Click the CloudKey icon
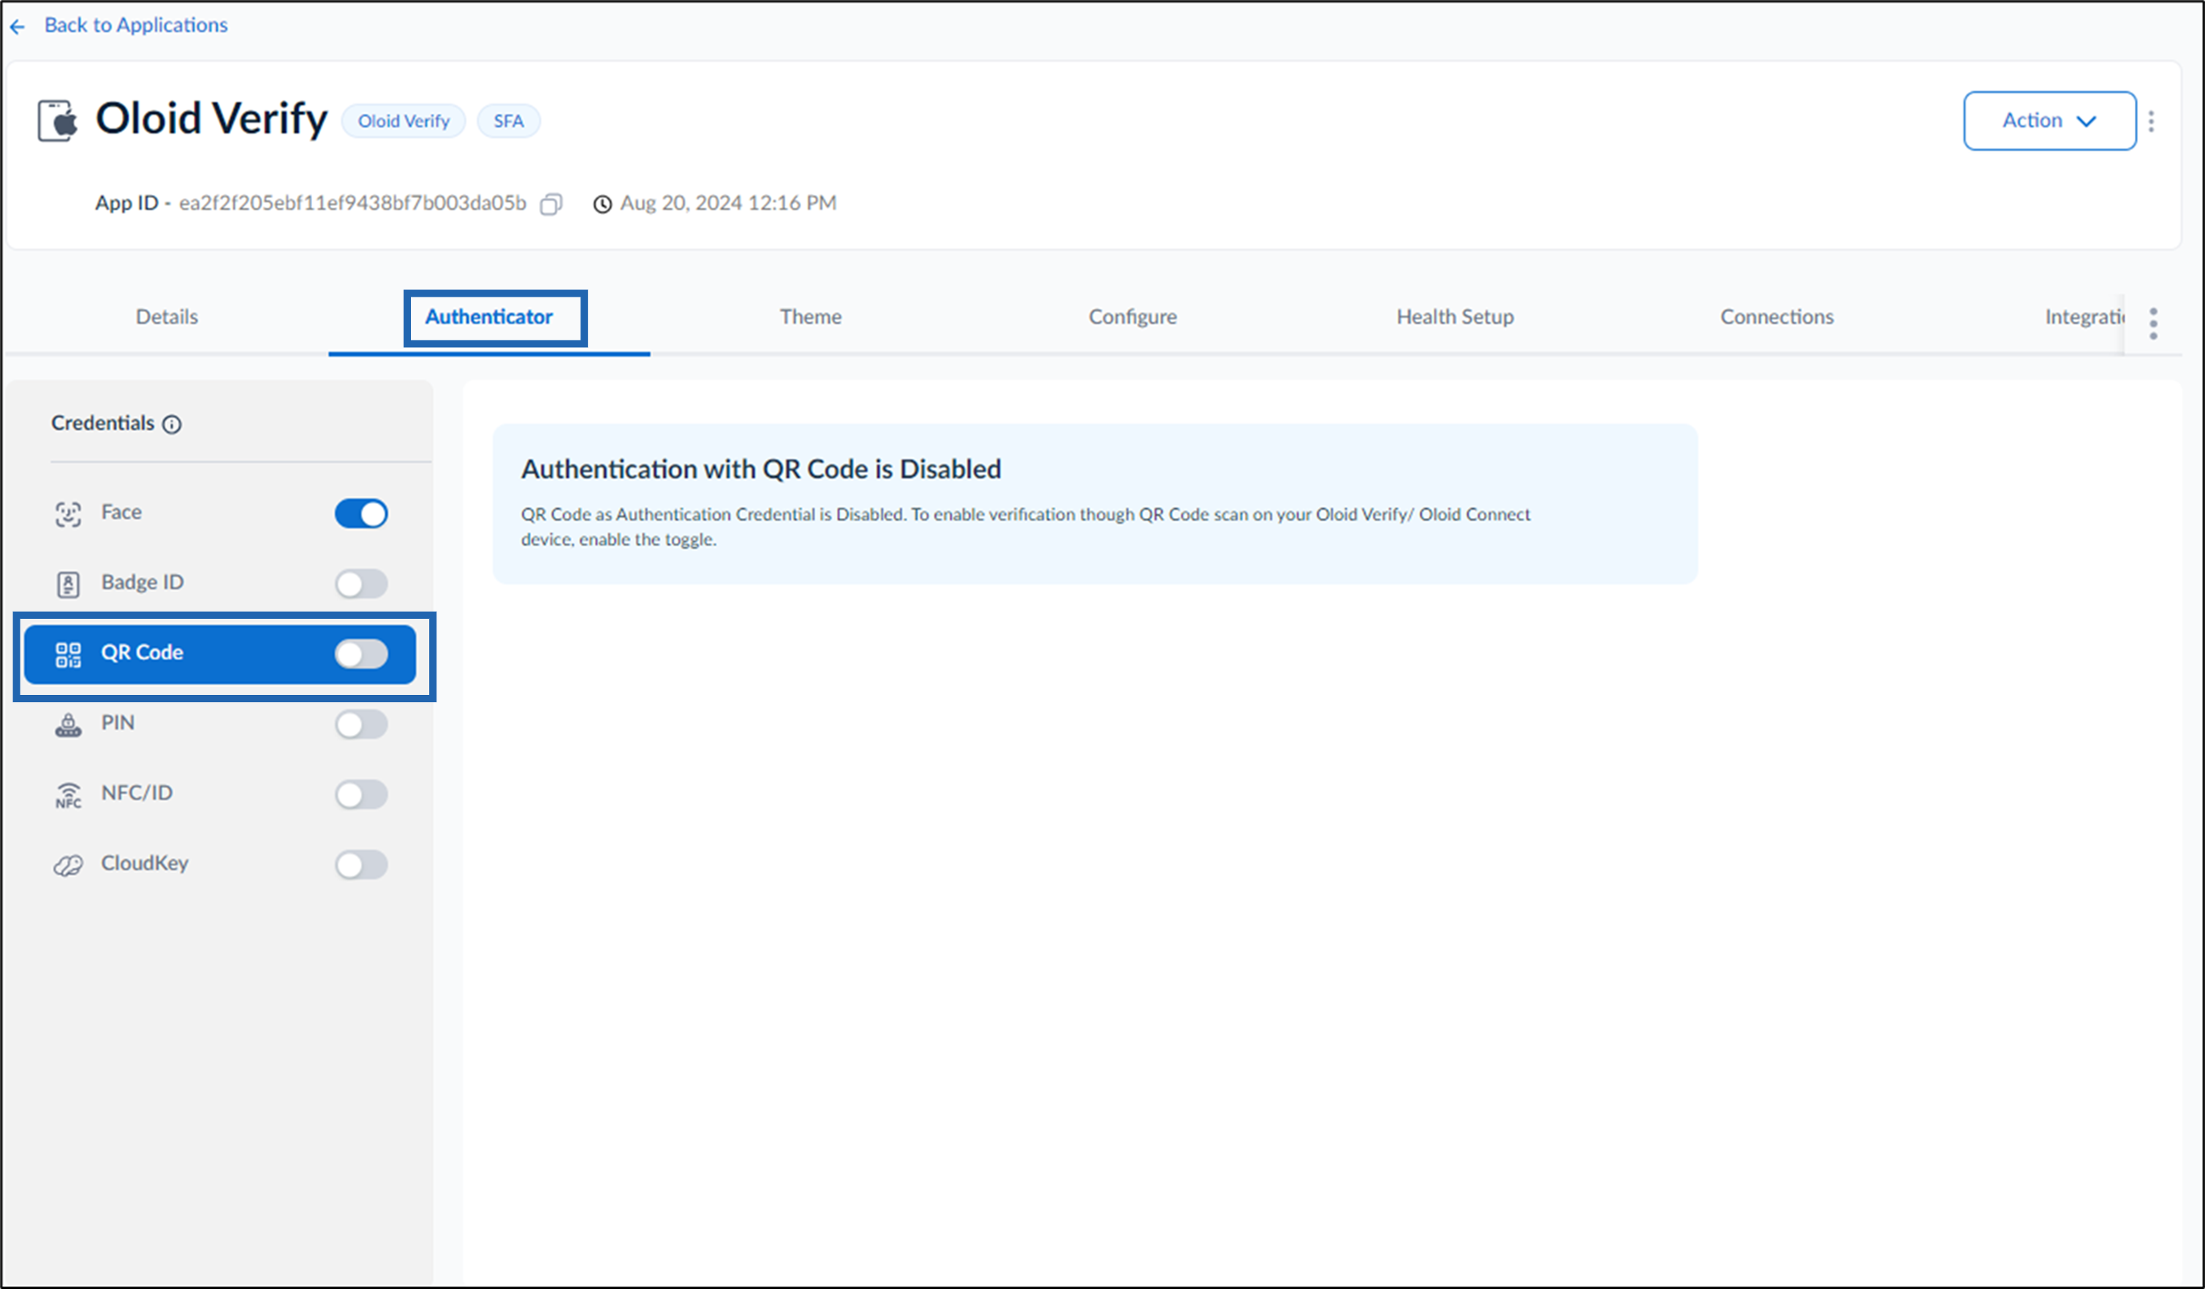 68,865
